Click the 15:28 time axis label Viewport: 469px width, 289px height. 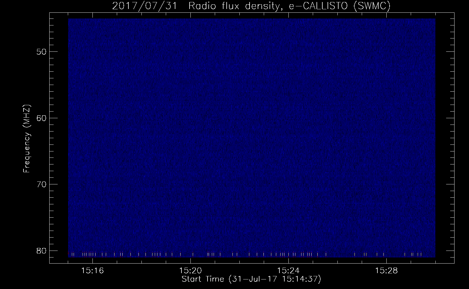387,271
